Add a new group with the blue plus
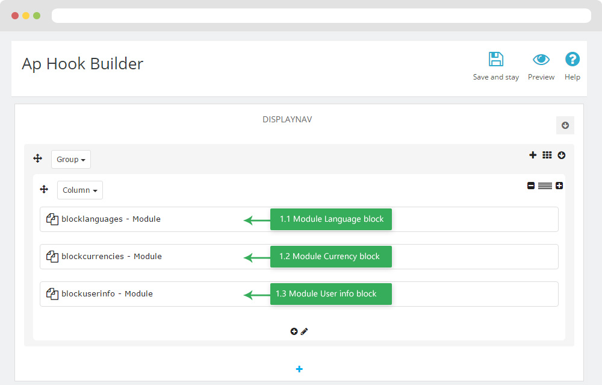Image resolution: width=602 pixels, height=385 pixels. pyautogui.click(x=299, y=369)
